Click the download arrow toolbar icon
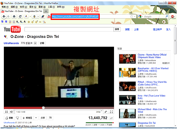 click(x=34, y=17)
